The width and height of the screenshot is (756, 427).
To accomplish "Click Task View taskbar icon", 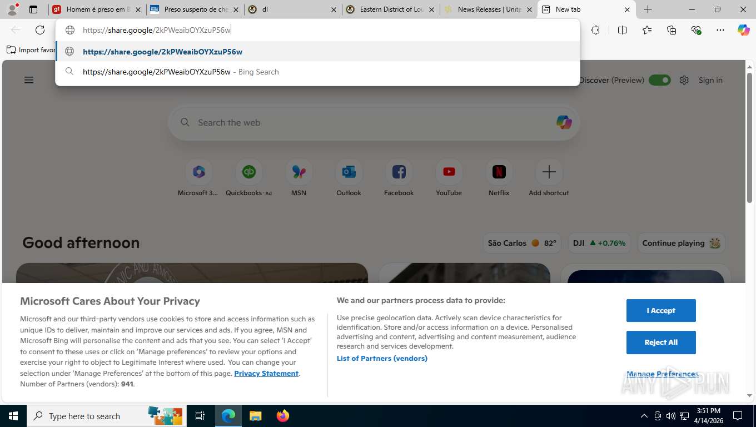I will coord(200,415).
